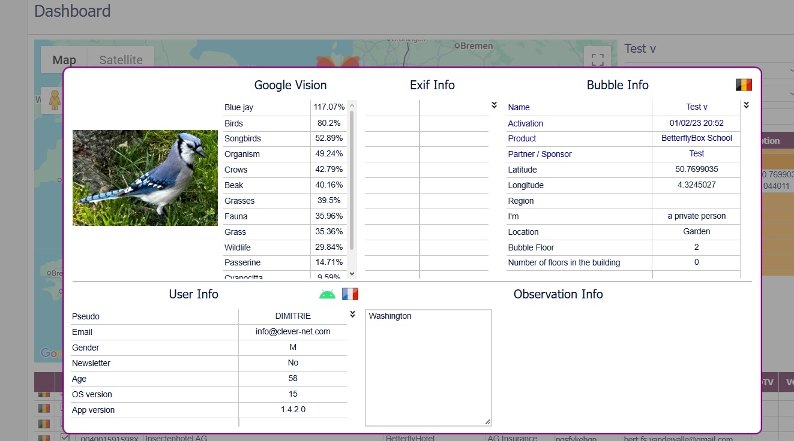794x441 pixels.
Task: Click the Bubble Floor value 2
Action: (x=697, y=247)
